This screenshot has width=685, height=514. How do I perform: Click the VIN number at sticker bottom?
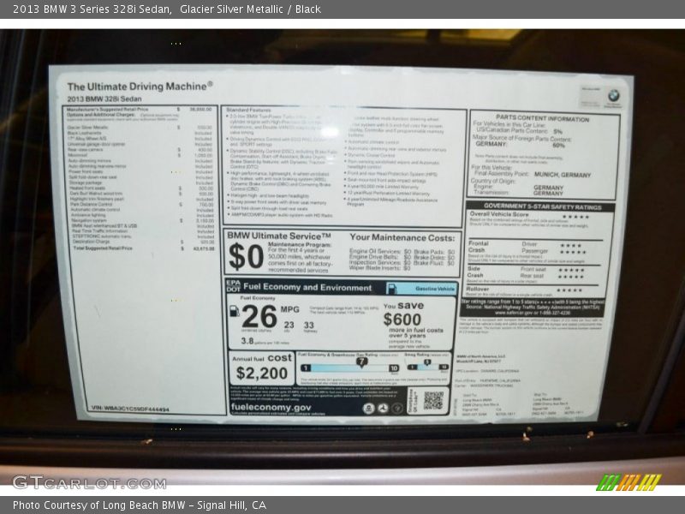click(130, 409)
